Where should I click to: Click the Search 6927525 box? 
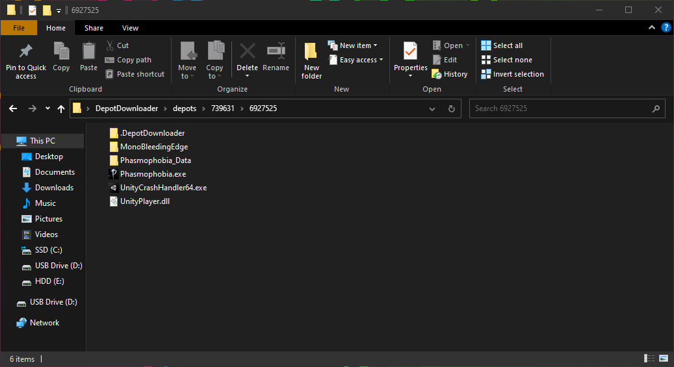tap(567, 108)
